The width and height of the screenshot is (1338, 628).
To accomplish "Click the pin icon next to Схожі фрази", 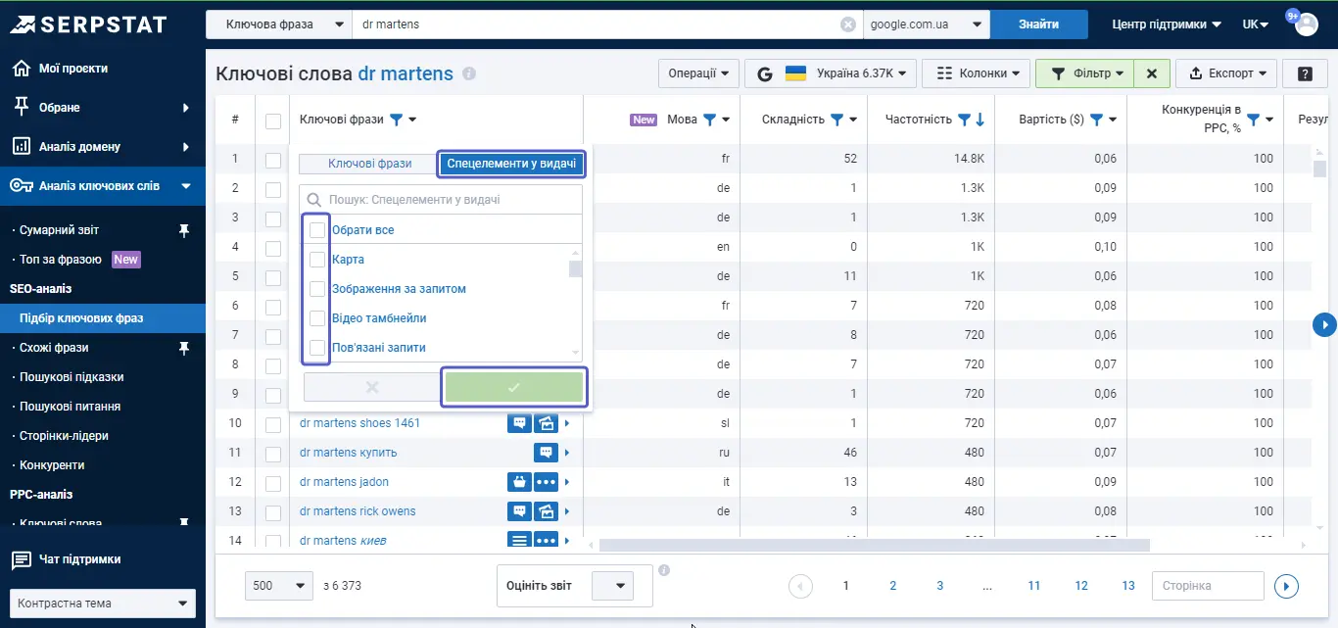I will [184, 348].
